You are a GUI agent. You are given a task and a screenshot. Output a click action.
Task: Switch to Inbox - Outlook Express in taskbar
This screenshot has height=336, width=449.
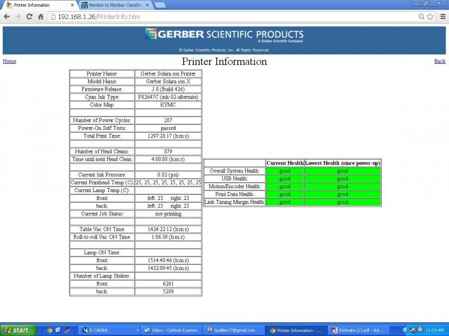pyautogui.click(x=171, y=330)
